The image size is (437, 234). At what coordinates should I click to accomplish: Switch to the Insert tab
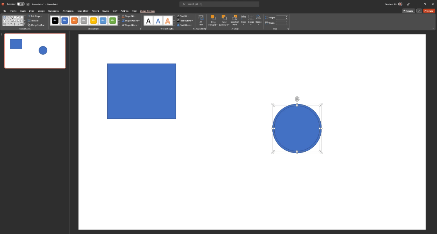[23, 11]
